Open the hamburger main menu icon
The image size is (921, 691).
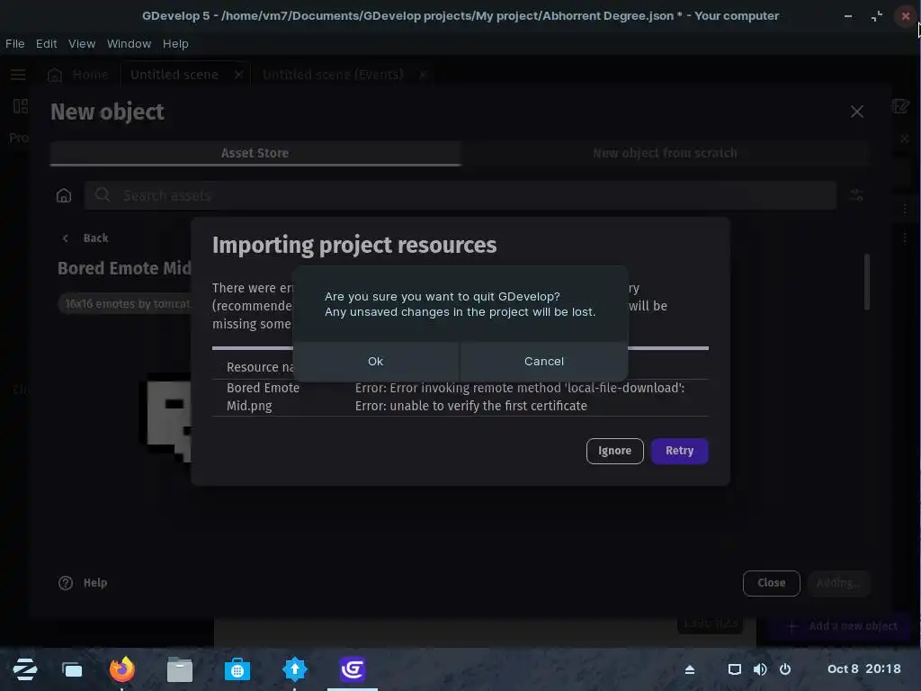click(x=18, y=75)
